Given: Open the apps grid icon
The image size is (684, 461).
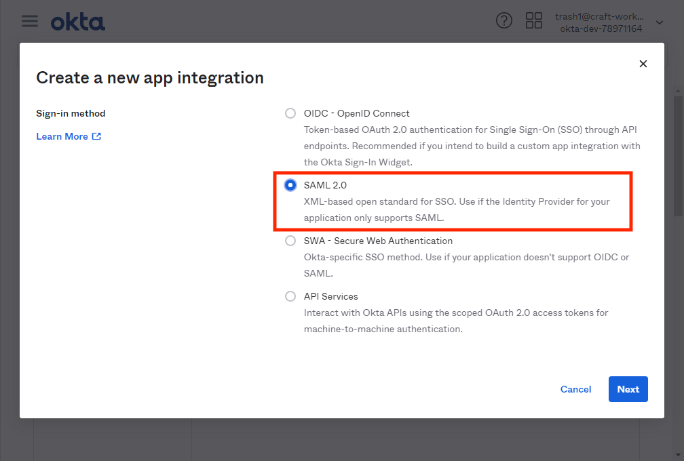Looking at the screenshot, I should [x=533, y=20].
